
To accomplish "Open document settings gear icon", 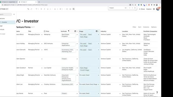I will tap(154, 9).
